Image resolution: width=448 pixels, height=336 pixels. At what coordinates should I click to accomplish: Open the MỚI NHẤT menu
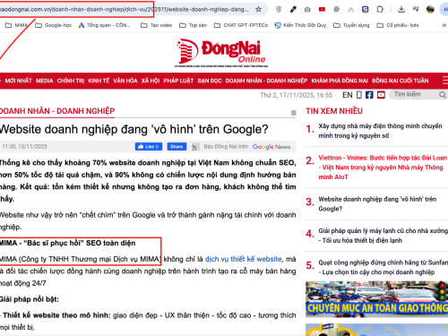coord(18,81)
